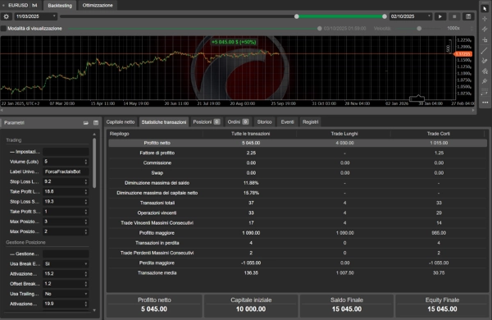Switch to the Backtesting tab
492x320 pixels.
(x=60, y=6)
